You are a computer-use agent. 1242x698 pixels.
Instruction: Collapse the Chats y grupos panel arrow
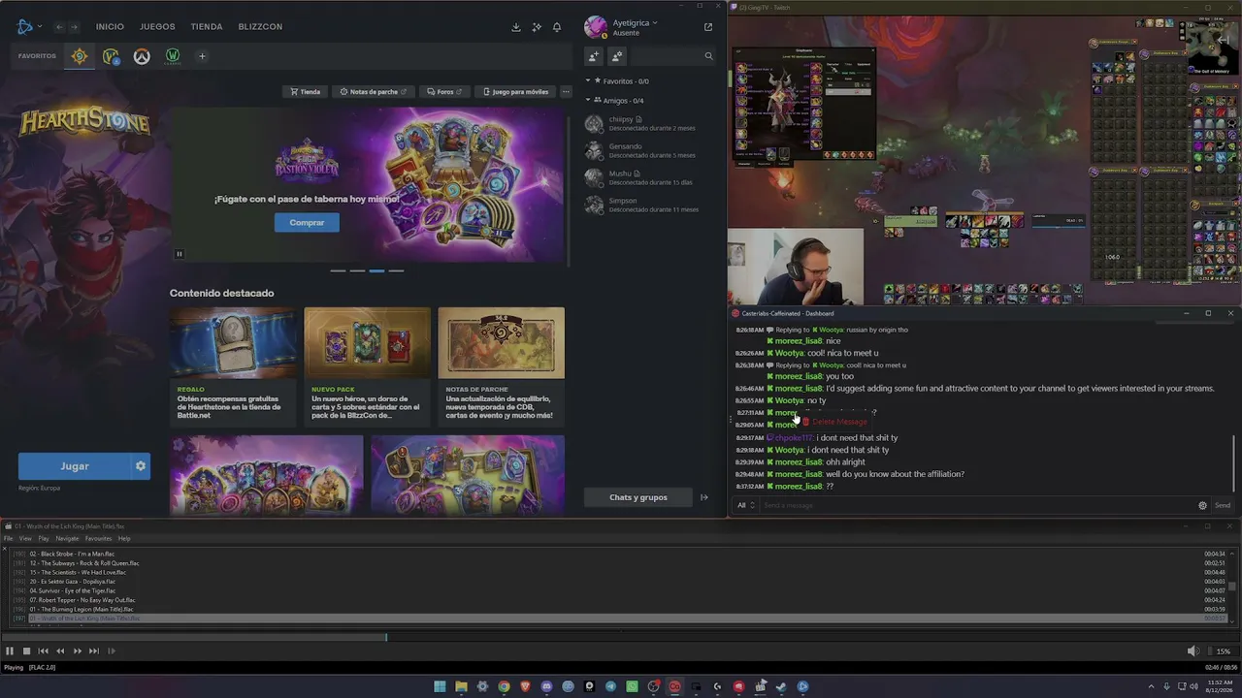pos(704,497)
